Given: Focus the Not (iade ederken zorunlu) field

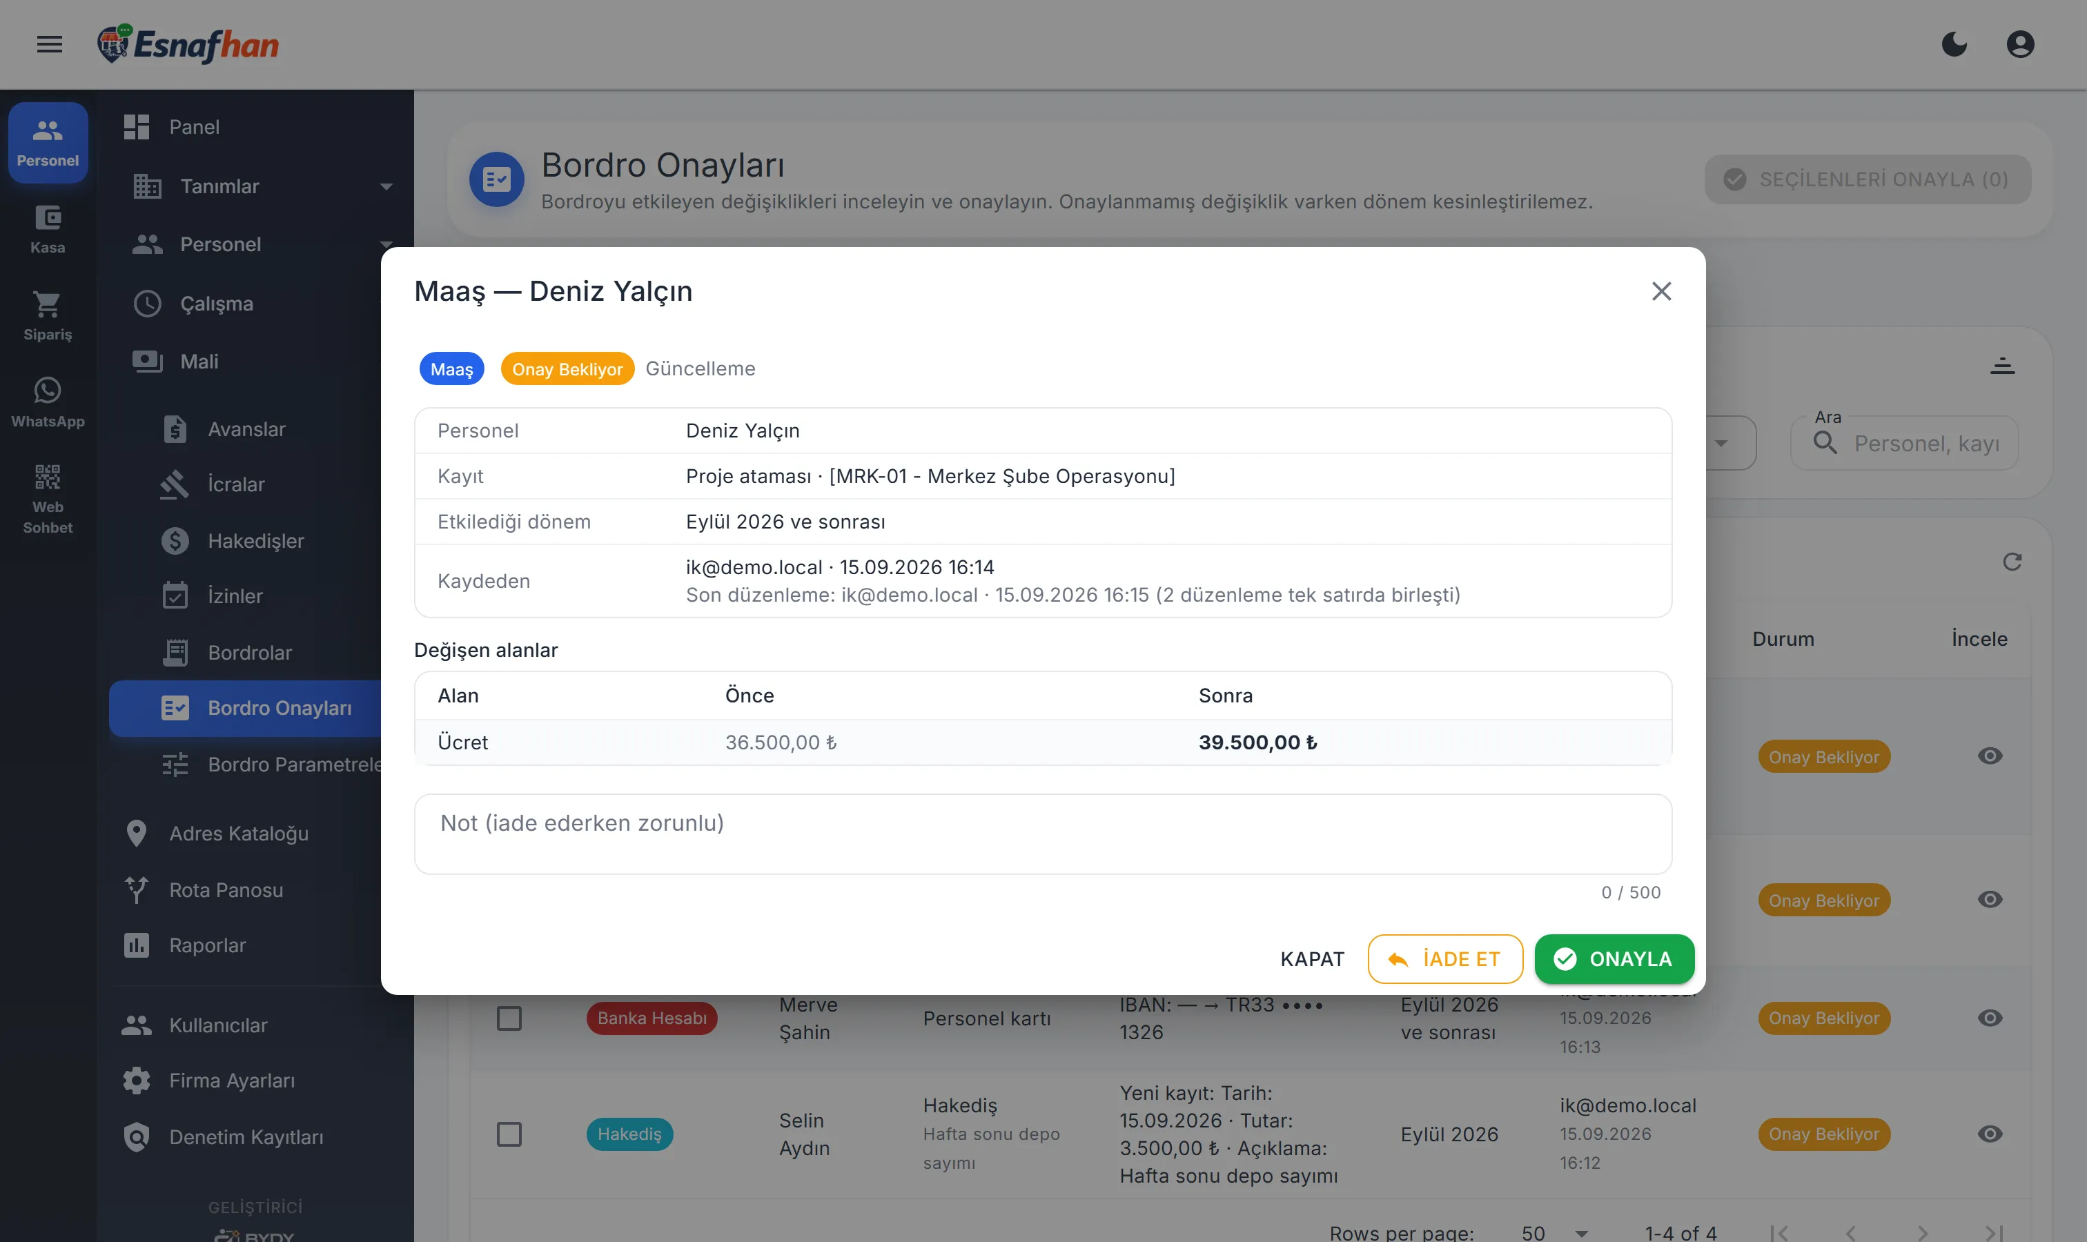Looking at the screenshot, I should click(1042, 834).
